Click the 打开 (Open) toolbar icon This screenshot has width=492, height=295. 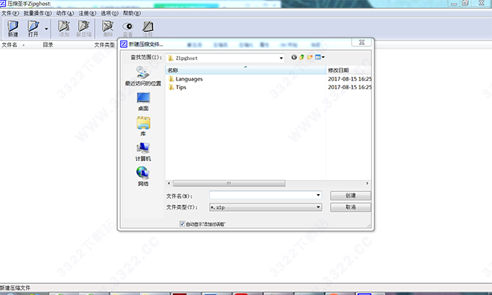tap(33, 28)
